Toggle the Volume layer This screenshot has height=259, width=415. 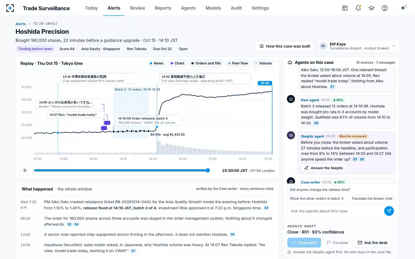coord(263,63)
